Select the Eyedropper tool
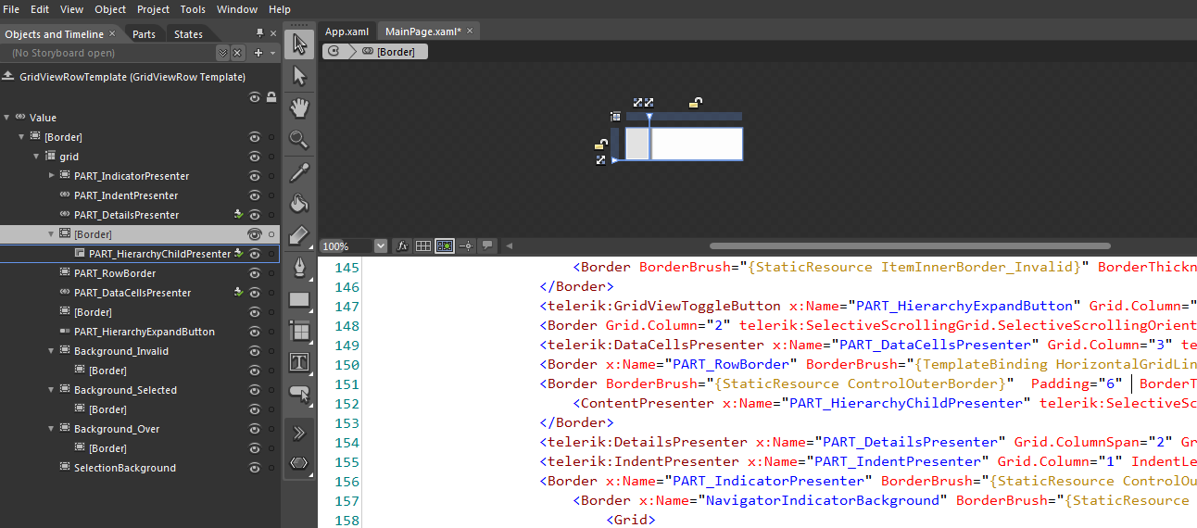Viewport: 1197px width, 528px height. point(299,172)
